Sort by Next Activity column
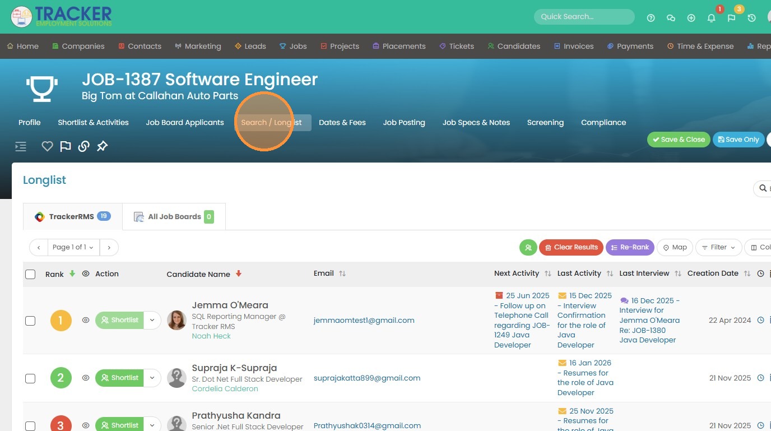This screenshot has width=771, height=431. pyautogui.click(x=547, y=274)
